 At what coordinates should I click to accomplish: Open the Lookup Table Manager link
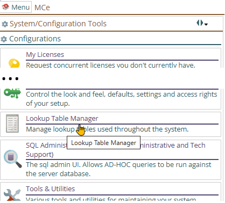62,119
